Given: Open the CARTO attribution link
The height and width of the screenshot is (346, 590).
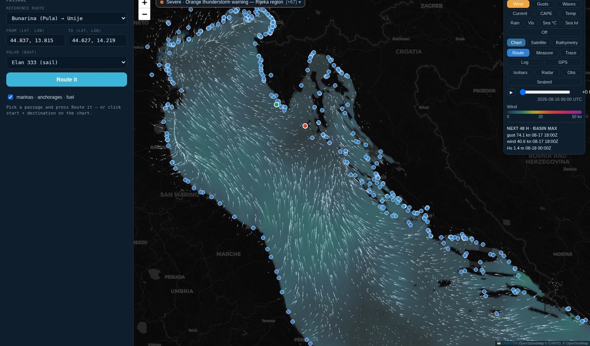Looking at the screenshot, I should [555, 343].
